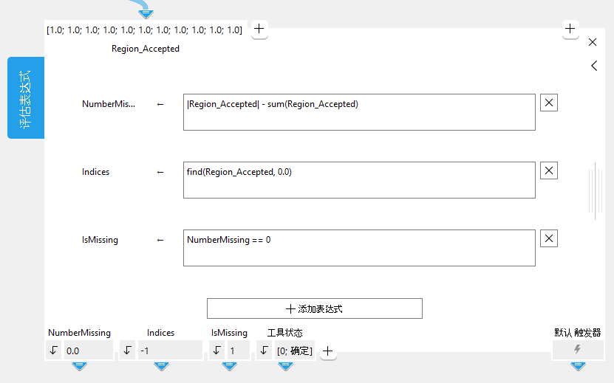Toggle the IsMissing output arrow
Screen dimensions: 614x383
point(217,351)
